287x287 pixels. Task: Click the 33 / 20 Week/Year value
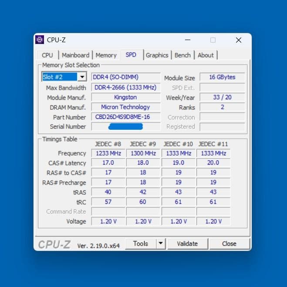tap(222, 97)
